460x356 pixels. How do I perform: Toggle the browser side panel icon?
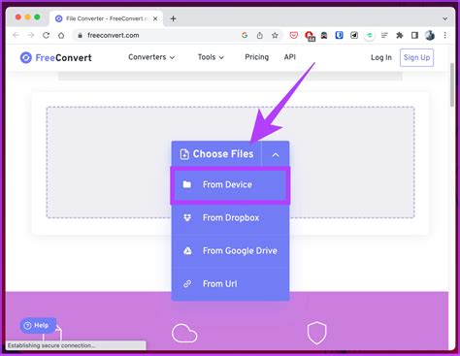coord(414,35)
